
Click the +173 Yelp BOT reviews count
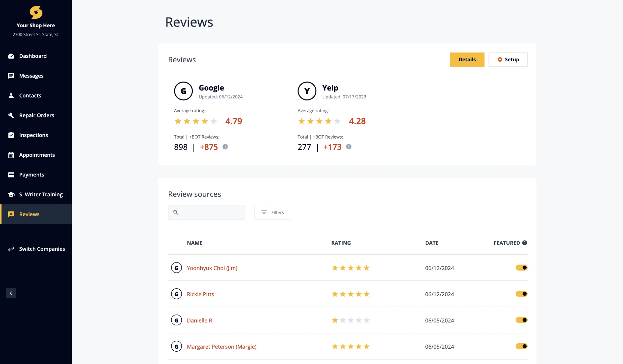(332, 147)
